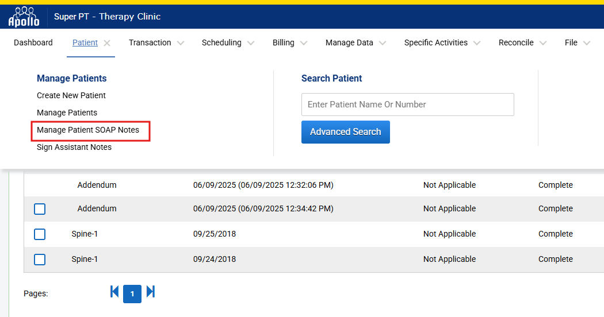The height and width of the screenshot is (317, 604).
Task: Expand the Scheduling menu chevron
Action: [251, 43]
